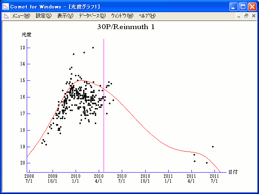Close the inner 光度グラフ1 document window
The image size is (259, 194).
pyautogui.click(x=253, y=16)
